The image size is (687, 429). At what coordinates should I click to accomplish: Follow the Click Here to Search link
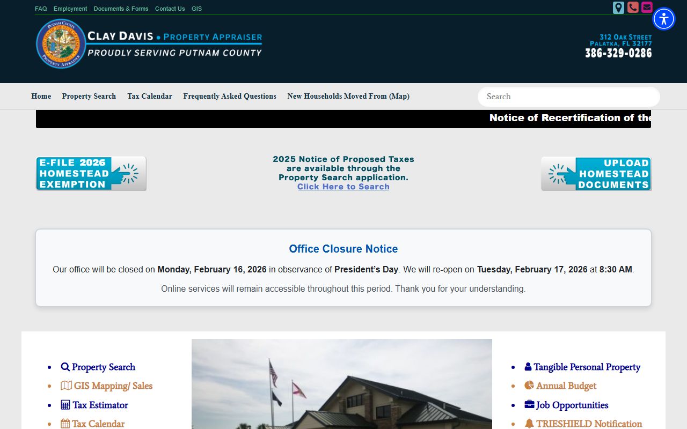(343, 187)
